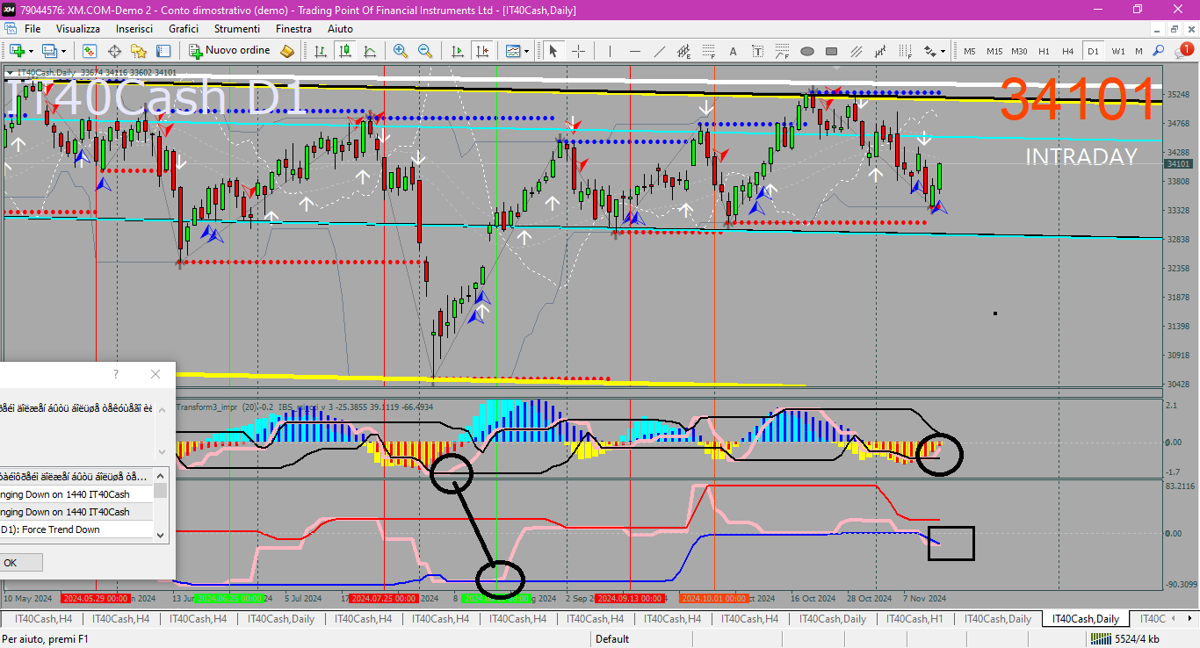Image resolution: width=1200 pixels, height=648 pixels.
Task: Open the Navigator star-folder icon
Action: [139, 51]
